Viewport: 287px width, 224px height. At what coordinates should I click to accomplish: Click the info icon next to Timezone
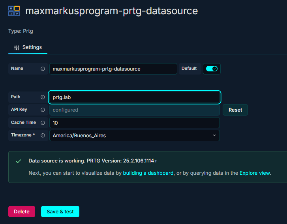tap(43, 135)
